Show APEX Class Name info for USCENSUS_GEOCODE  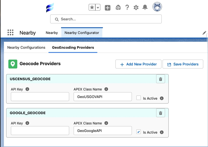(106, 89)
